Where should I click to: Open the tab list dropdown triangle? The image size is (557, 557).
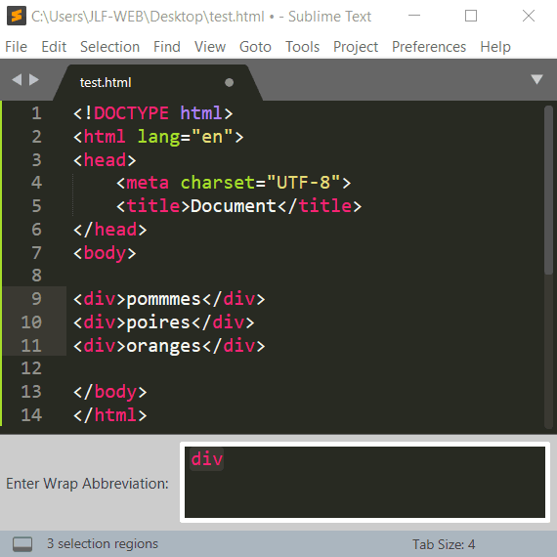click(x=536, y=79)
